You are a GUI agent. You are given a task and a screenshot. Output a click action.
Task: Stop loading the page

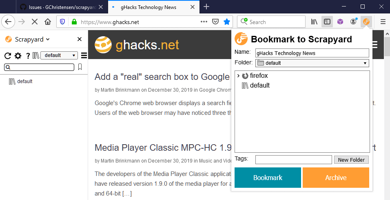tap(35, 22)
